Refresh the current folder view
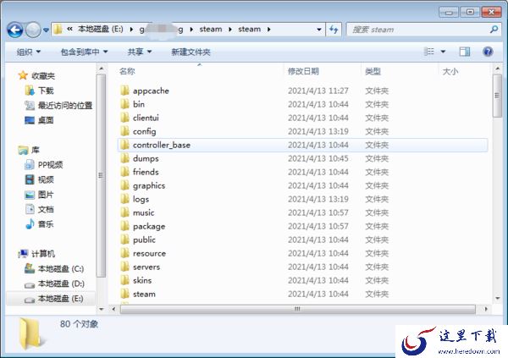The height and width of the screenshot is (358, 508). coord(334,30)
